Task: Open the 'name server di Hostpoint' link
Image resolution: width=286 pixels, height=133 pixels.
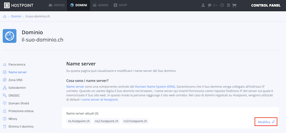Action: tap(100, 100)
